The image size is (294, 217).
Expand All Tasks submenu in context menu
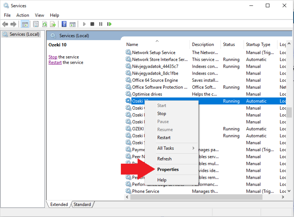click(172, 148)
